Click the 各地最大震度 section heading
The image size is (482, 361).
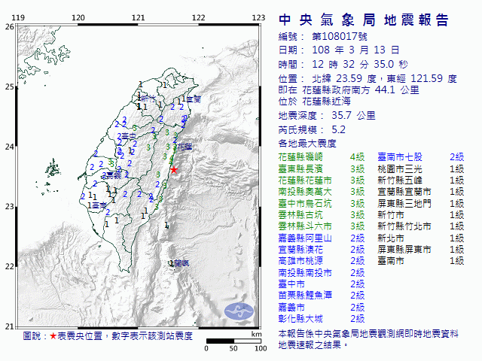click(x=308, y=143)
